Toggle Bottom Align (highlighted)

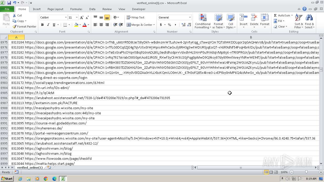point(107,17)
